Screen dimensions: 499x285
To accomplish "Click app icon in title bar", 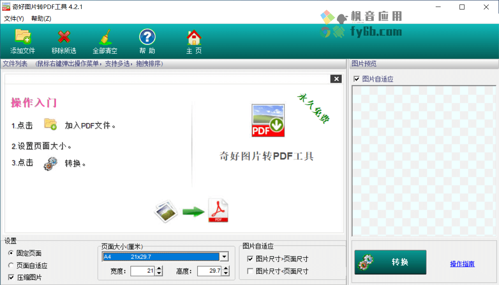I will tap(6, 7).
